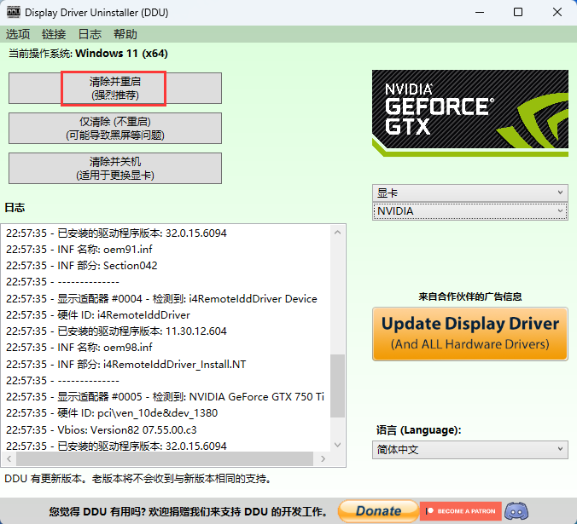The image size is (577, 524).
Task: Open the 日志 menu
Action: click(x=90, y=34)
